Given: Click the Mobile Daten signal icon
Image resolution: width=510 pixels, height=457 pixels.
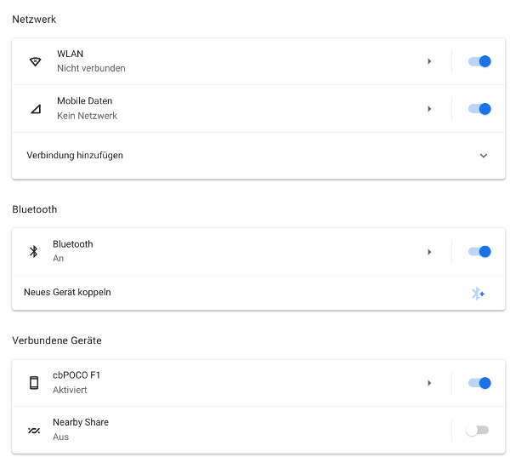Looking at the screenshot, I should (35, 109).
